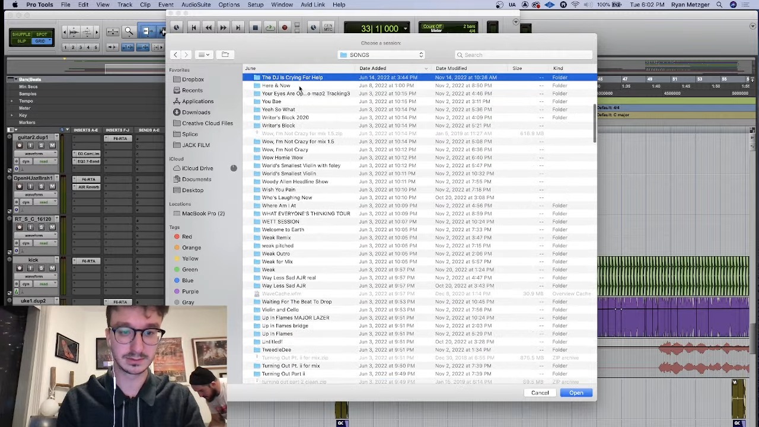Open main counter display dropdown arrow
759x427 pixels.
[x=406, y=28]
